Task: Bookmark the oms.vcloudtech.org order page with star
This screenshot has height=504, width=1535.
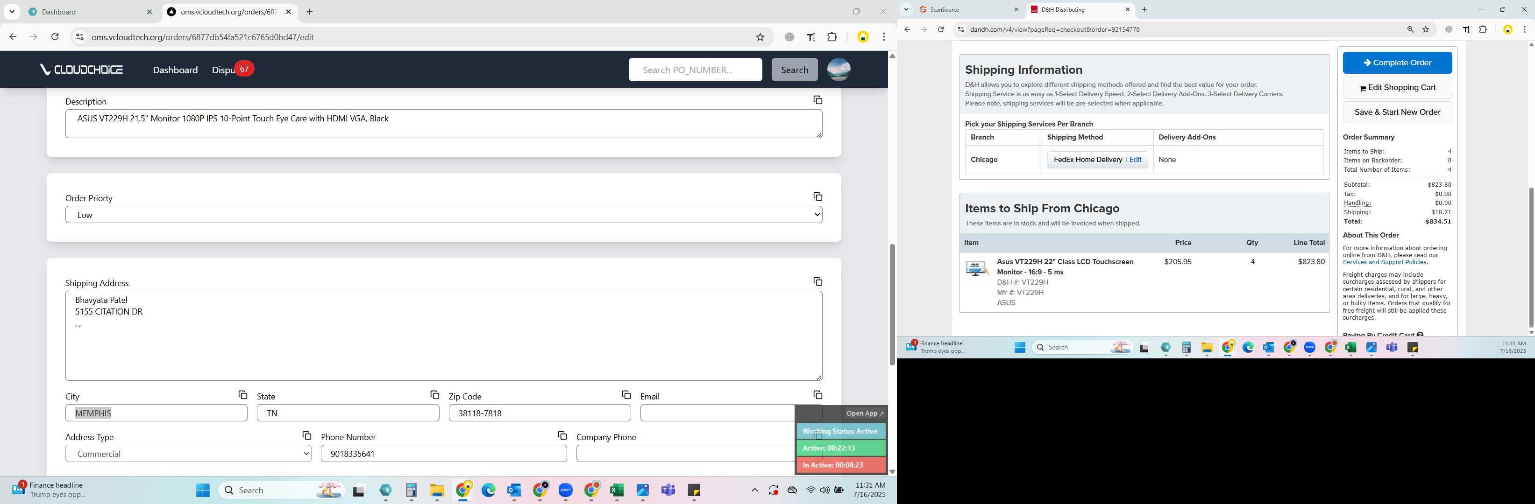Action: click(760, 37)
